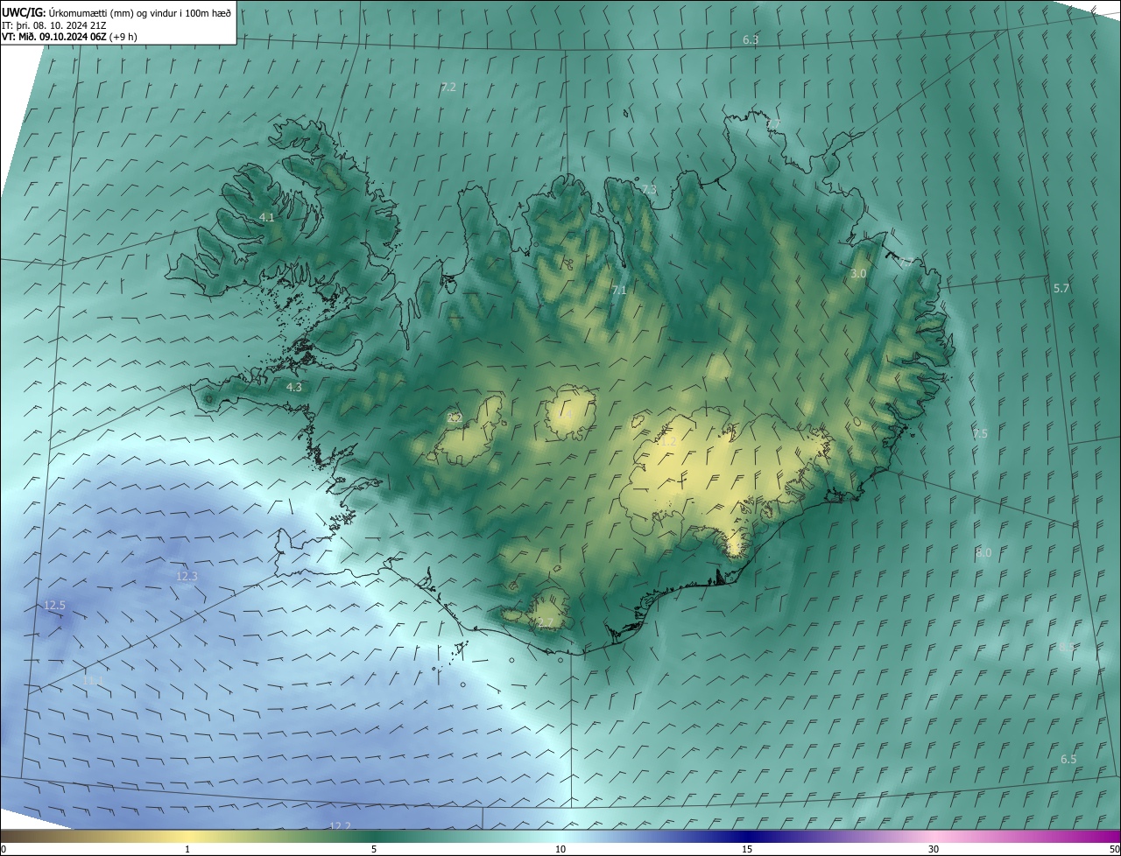Click the 6.3 value label
Screen dimensions: 1121x856
tap(751, 40)
